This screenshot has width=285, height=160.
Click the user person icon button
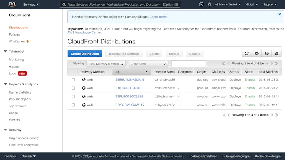coord(277,53)
